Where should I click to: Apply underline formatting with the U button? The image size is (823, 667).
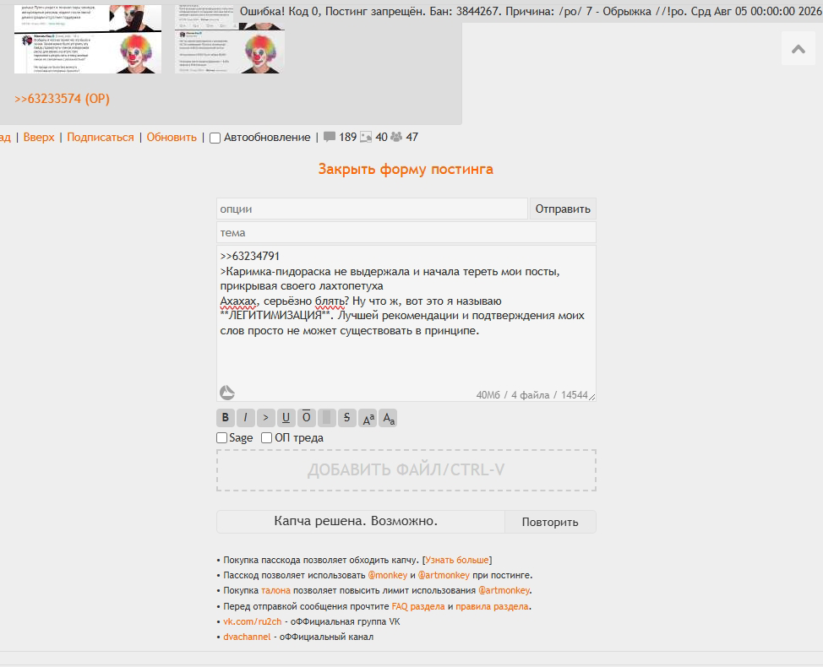pyautogui.click(x=286, y=418)
